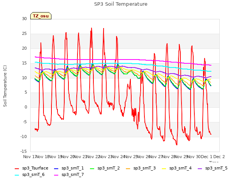242x182 pixels.
Task: Select the sp3_smT_6 legend label
Action: (33, 175)
